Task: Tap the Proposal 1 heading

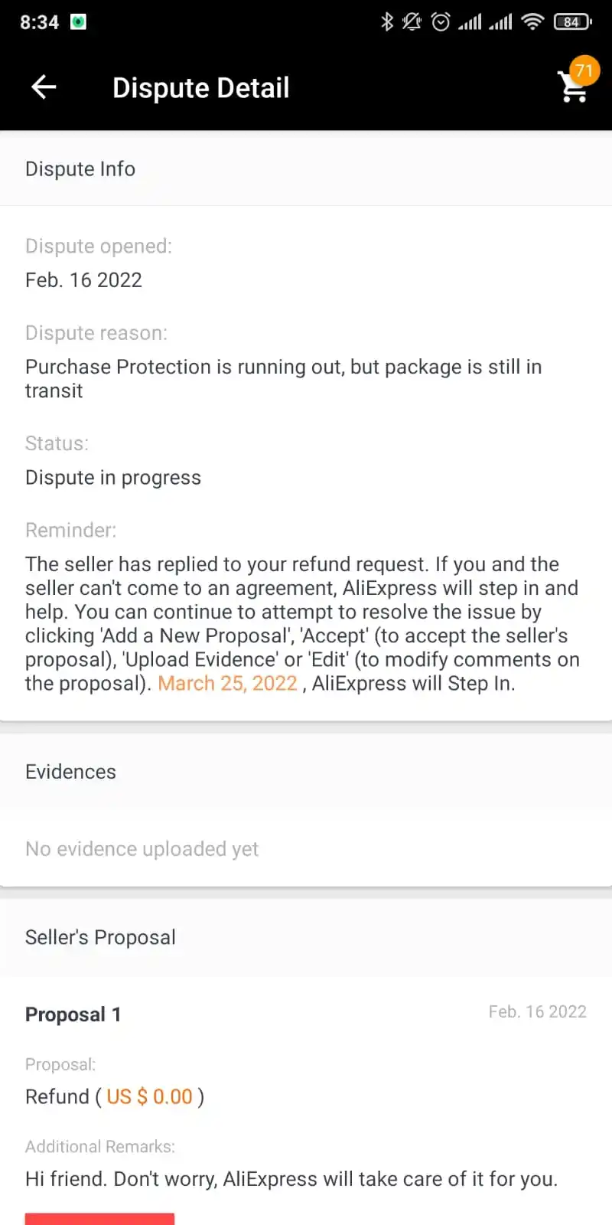Action: click(73, 1014)
